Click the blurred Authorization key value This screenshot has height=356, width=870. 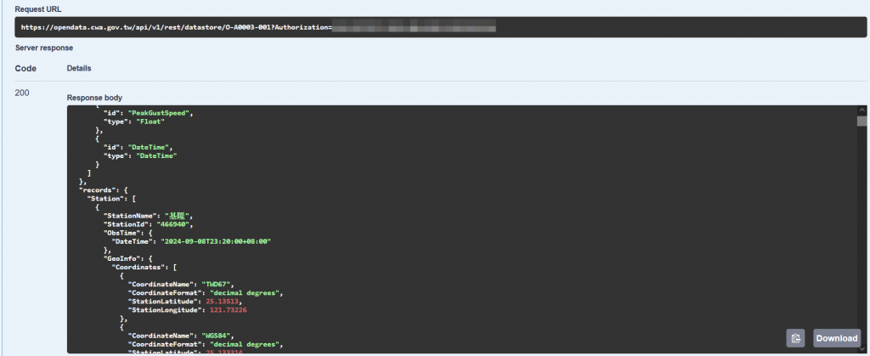click(414, 26)
